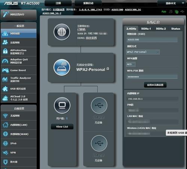Screen dimensions: 187x169
Task: Click the WPA-PSK key password field
Action: [x=152, y=77]
